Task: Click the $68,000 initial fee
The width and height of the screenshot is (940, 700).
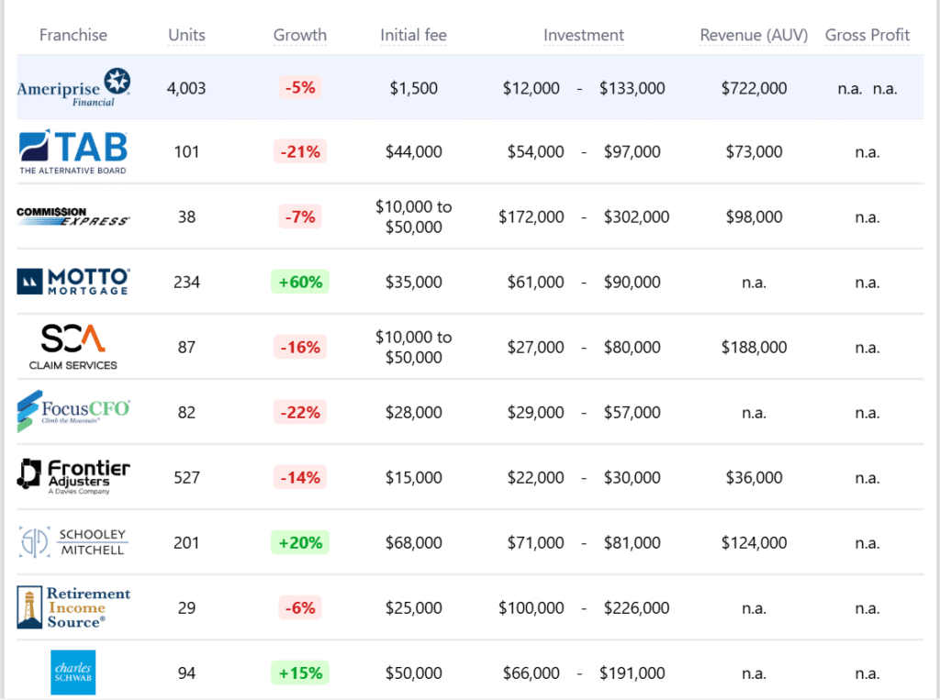Action: [x=414, y=542]
